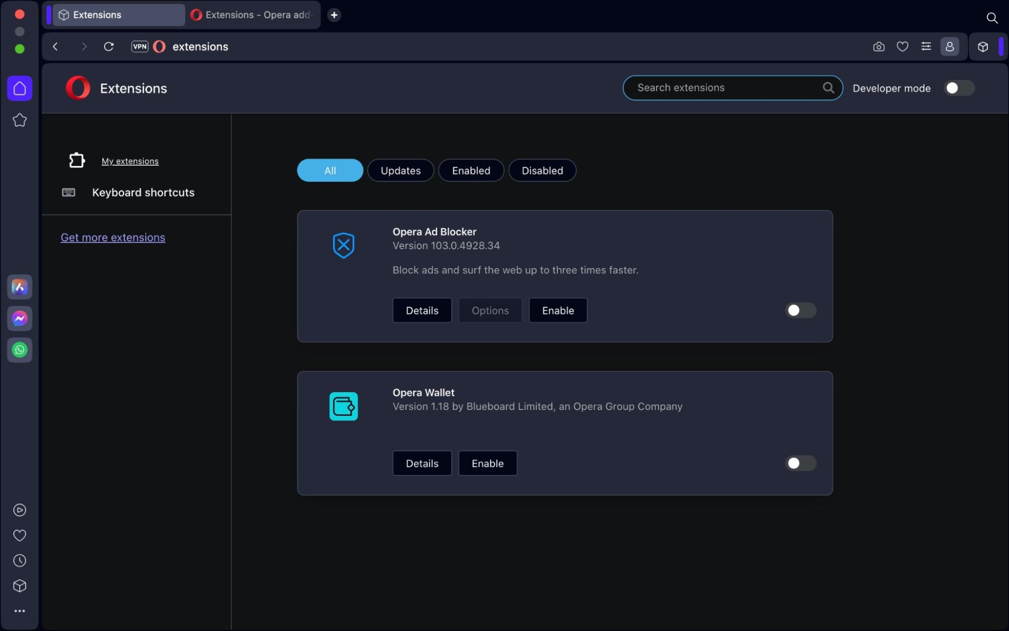Screen dimensions: 1009x631
Task: Click the magnifier in Search extensions
Action: tap(828, 88)
